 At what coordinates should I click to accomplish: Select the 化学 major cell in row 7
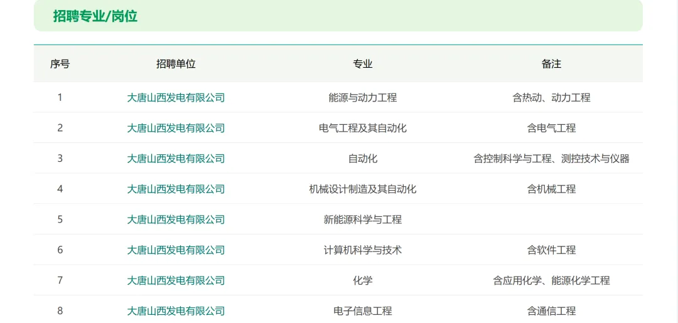(x=363, y=280)
